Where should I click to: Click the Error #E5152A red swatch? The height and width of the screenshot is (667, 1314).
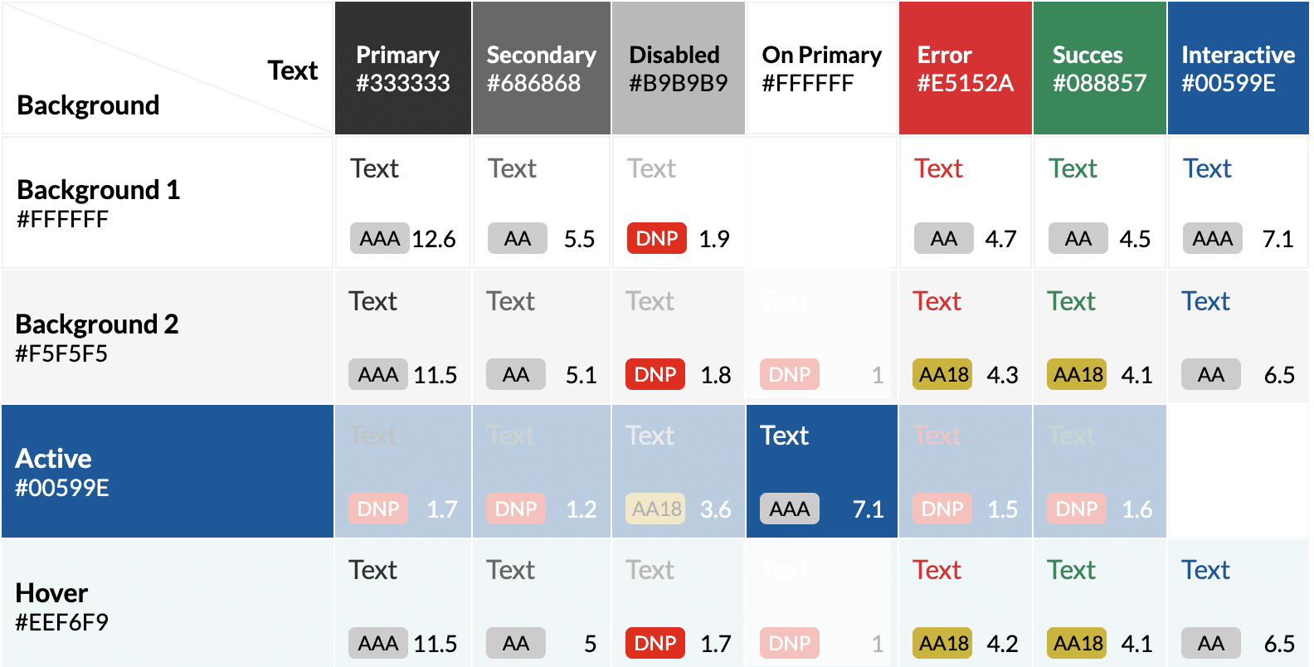[965, 69]
